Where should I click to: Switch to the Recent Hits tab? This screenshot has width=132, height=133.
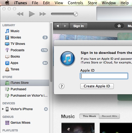(x=109, y=116)
